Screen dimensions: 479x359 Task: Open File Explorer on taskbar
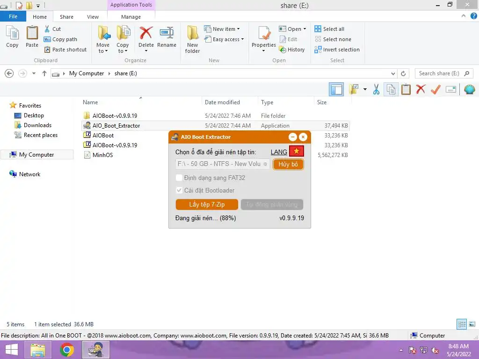(x=38, y=350)
